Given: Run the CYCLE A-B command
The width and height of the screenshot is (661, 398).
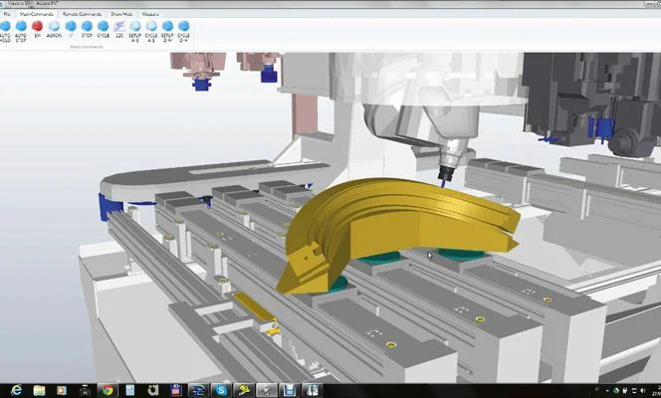Looking at the screenshot, I should coord(151,27).
